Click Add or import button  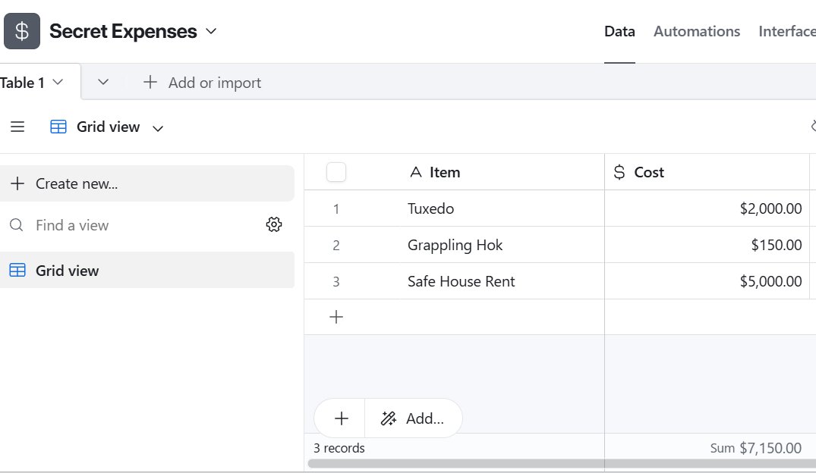tap(203, 83)
